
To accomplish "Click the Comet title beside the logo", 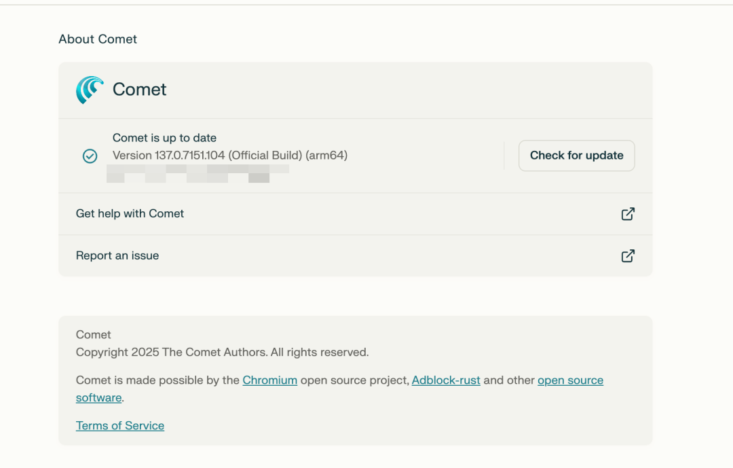I will pyautogui.click(x=140, y=90).
